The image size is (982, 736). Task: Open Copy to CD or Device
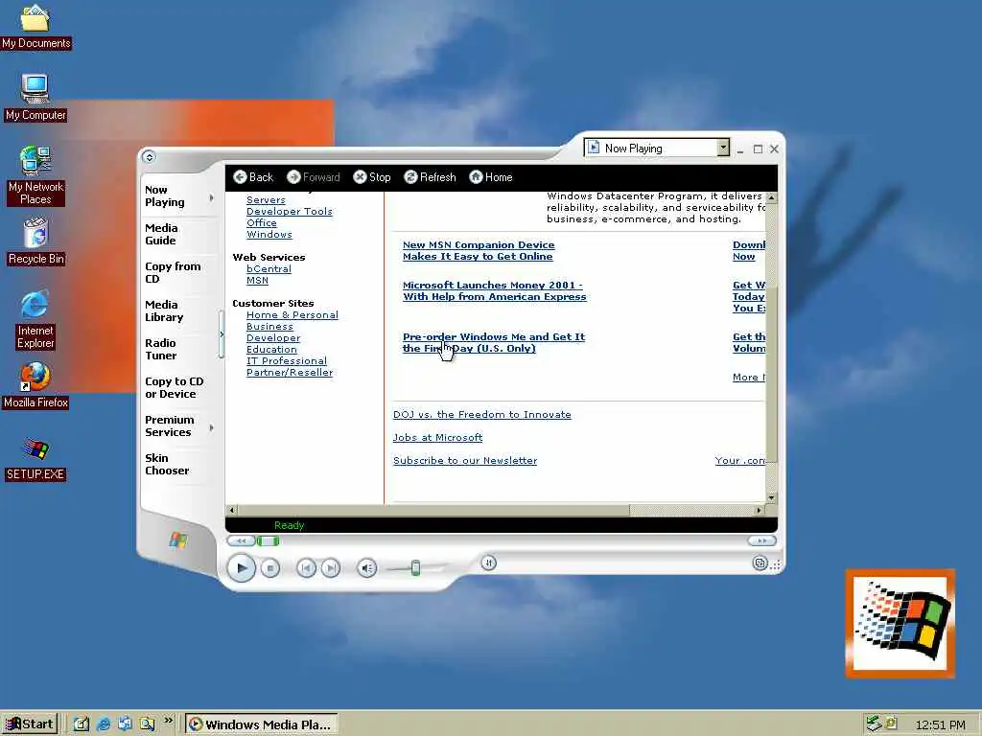[175, 387]
